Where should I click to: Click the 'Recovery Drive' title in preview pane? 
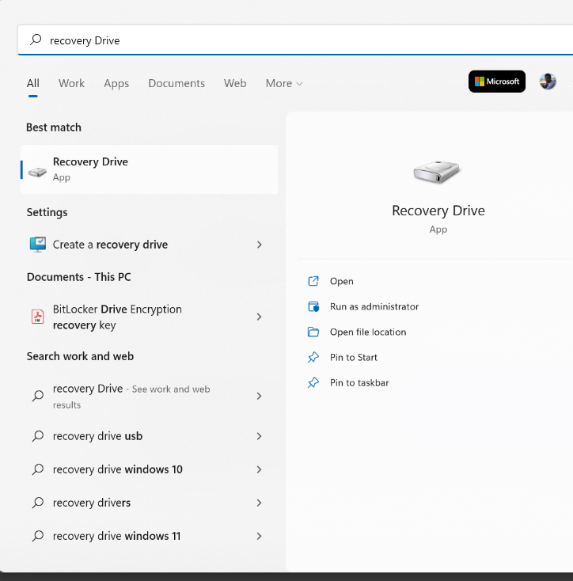[438, 211]
